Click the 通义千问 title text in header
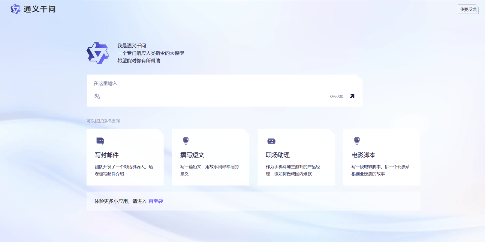The width and height of the screenshot is (485, 242). (x=40, y=9)
